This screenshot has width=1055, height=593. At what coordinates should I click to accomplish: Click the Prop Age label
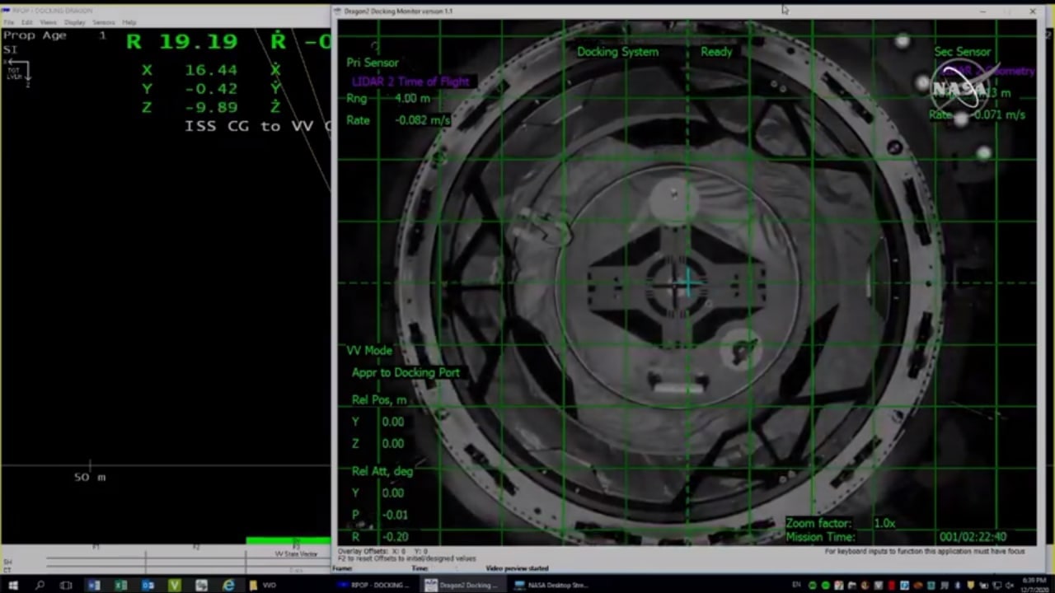pos(35,35)
